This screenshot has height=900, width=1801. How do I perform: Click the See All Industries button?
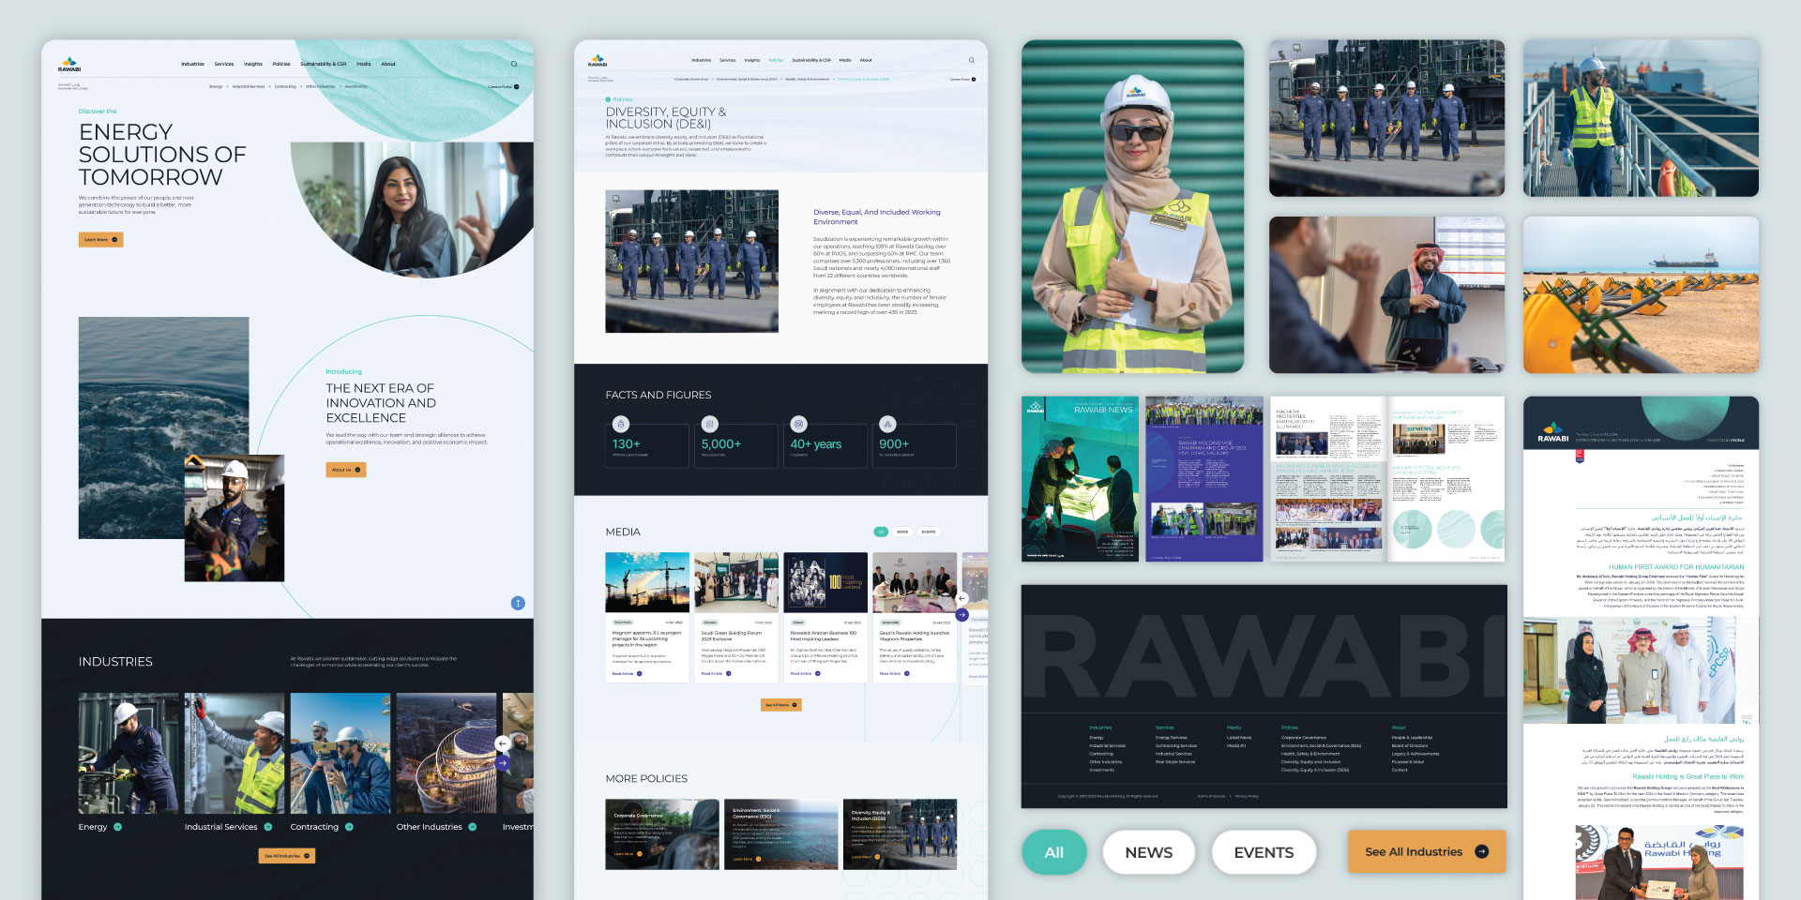click(x=1425, y=851)
